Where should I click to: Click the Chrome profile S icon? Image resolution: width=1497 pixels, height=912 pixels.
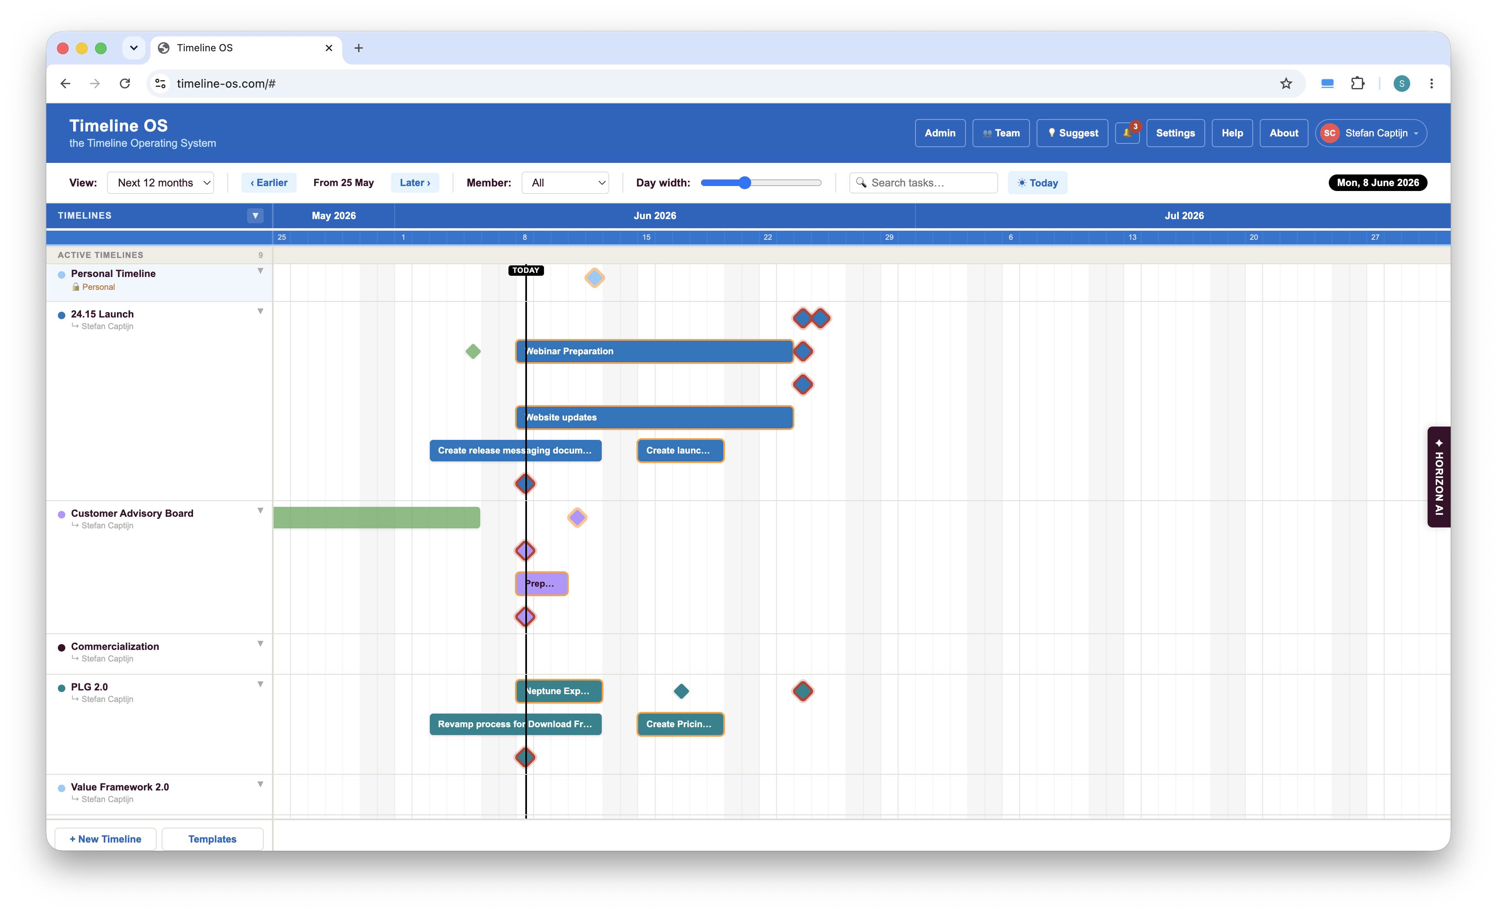[1402, 83]
